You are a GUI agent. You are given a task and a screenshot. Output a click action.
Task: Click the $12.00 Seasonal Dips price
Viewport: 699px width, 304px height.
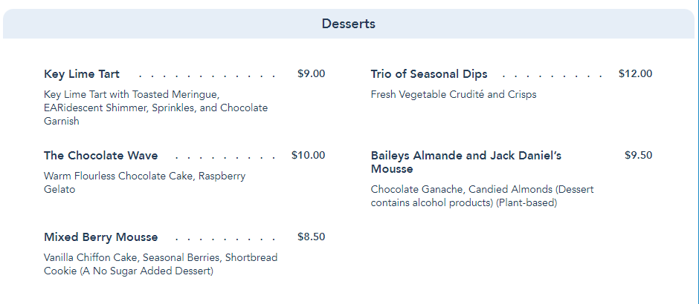tap(635, 74)
